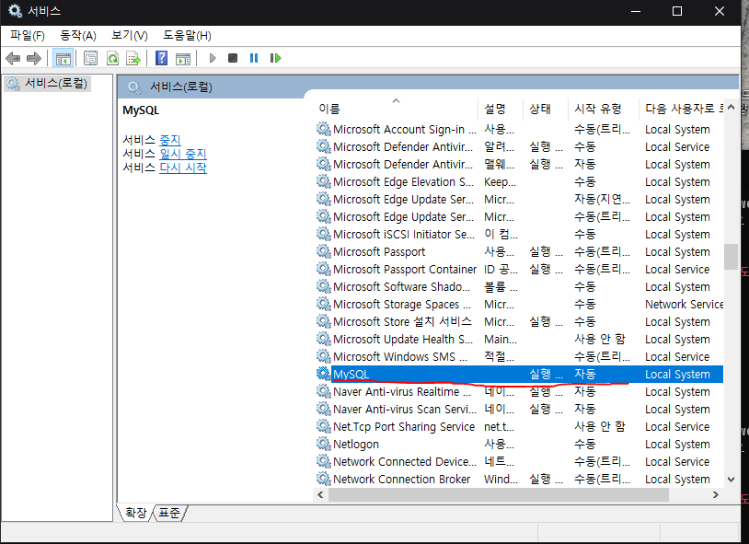Click Keep... description of Edge Elevation

pyautogui.click(x=501, y=181)
